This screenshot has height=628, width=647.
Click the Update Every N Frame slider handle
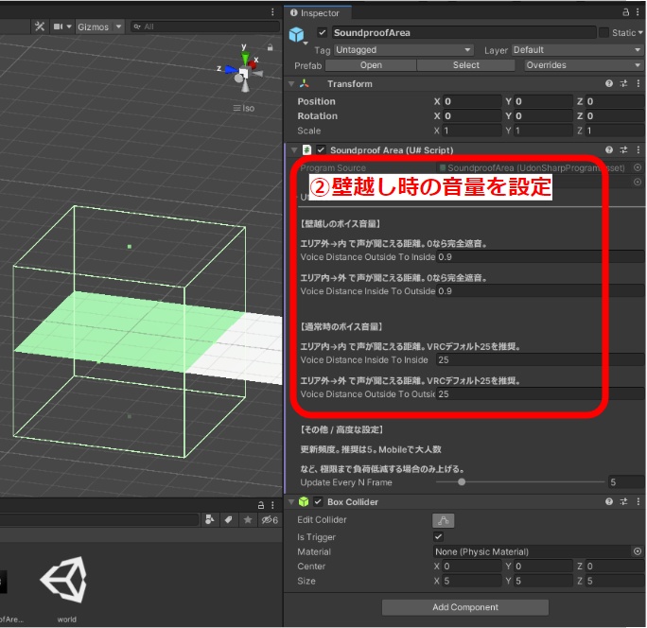point(462,482)
